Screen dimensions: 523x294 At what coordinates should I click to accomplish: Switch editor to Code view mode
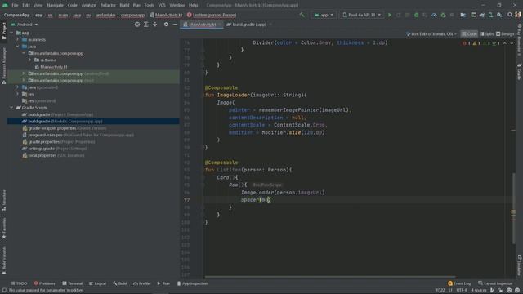[469, 34]
